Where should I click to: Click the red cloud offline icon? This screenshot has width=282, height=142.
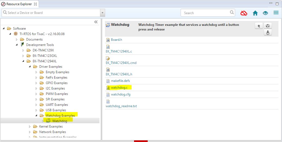244,13
